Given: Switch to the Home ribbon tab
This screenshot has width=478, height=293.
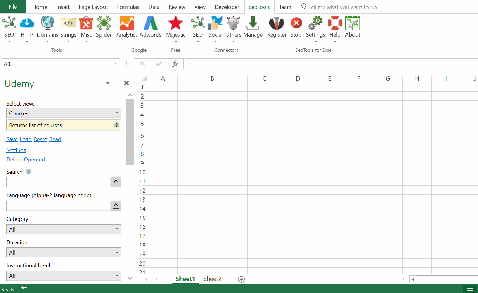Looking at the screenshot, I should (40, 7).
